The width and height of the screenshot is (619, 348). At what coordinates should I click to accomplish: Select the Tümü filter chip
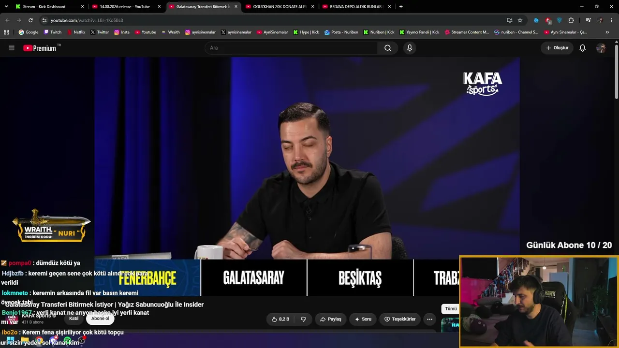point(451,309)
